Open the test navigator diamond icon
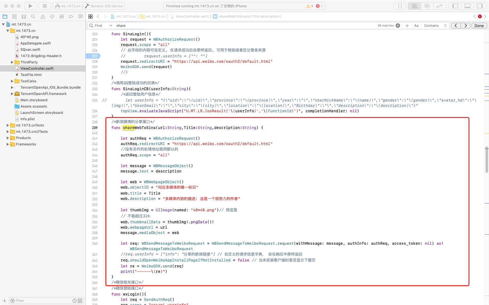 coord(52,16)
